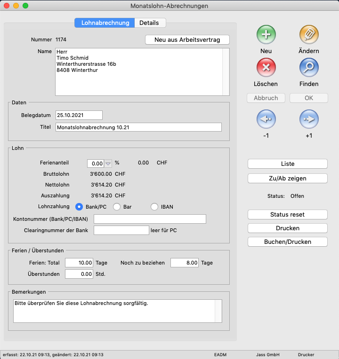Click the blue Finden magnifier icon
The width and height of the screenshot is (339, 359).
point(309,68)
